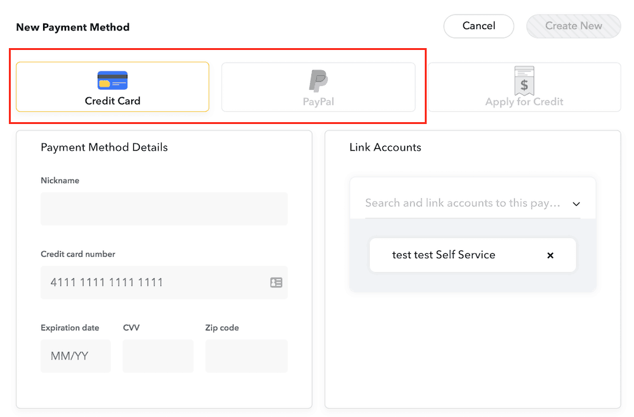This screenshot has width=634, height=417.
Task: Select the Credit Card tab label
Action: 112,101
